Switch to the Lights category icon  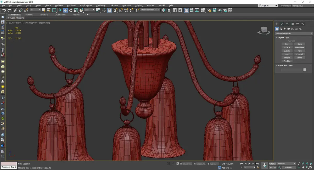[x=284, y=29]
